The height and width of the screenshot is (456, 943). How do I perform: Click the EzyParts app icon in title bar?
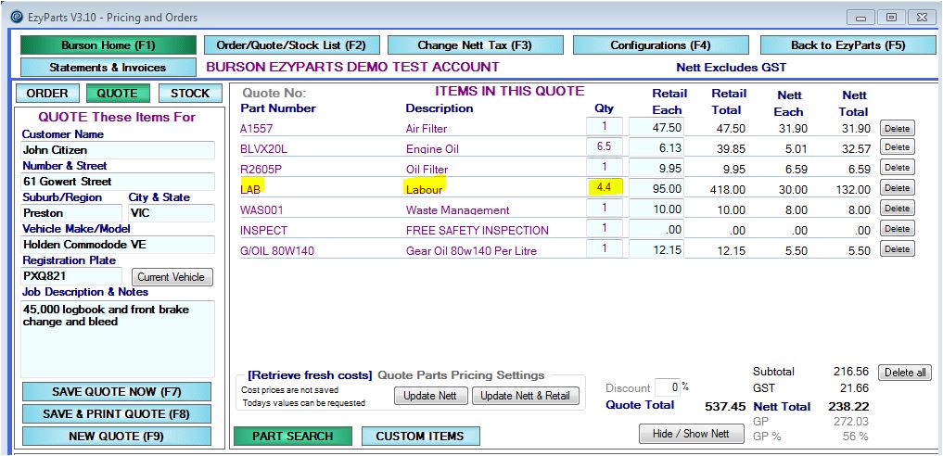point(17,18)
